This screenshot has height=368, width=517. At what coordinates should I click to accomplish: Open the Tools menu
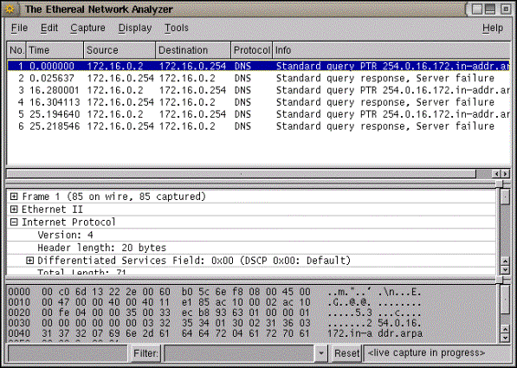177,28
